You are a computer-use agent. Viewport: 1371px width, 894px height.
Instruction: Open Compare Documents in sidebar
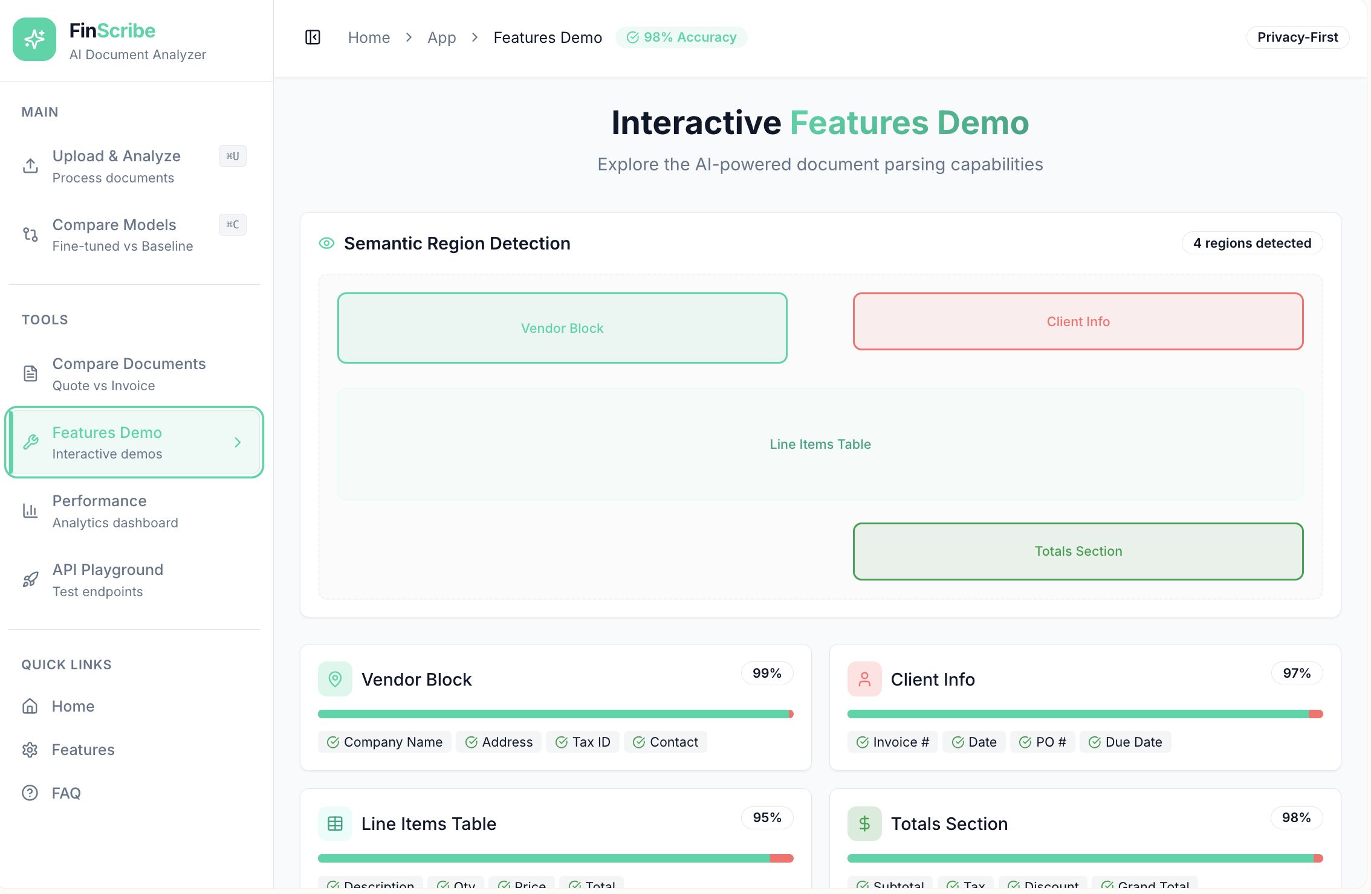(x=129, y=374)
